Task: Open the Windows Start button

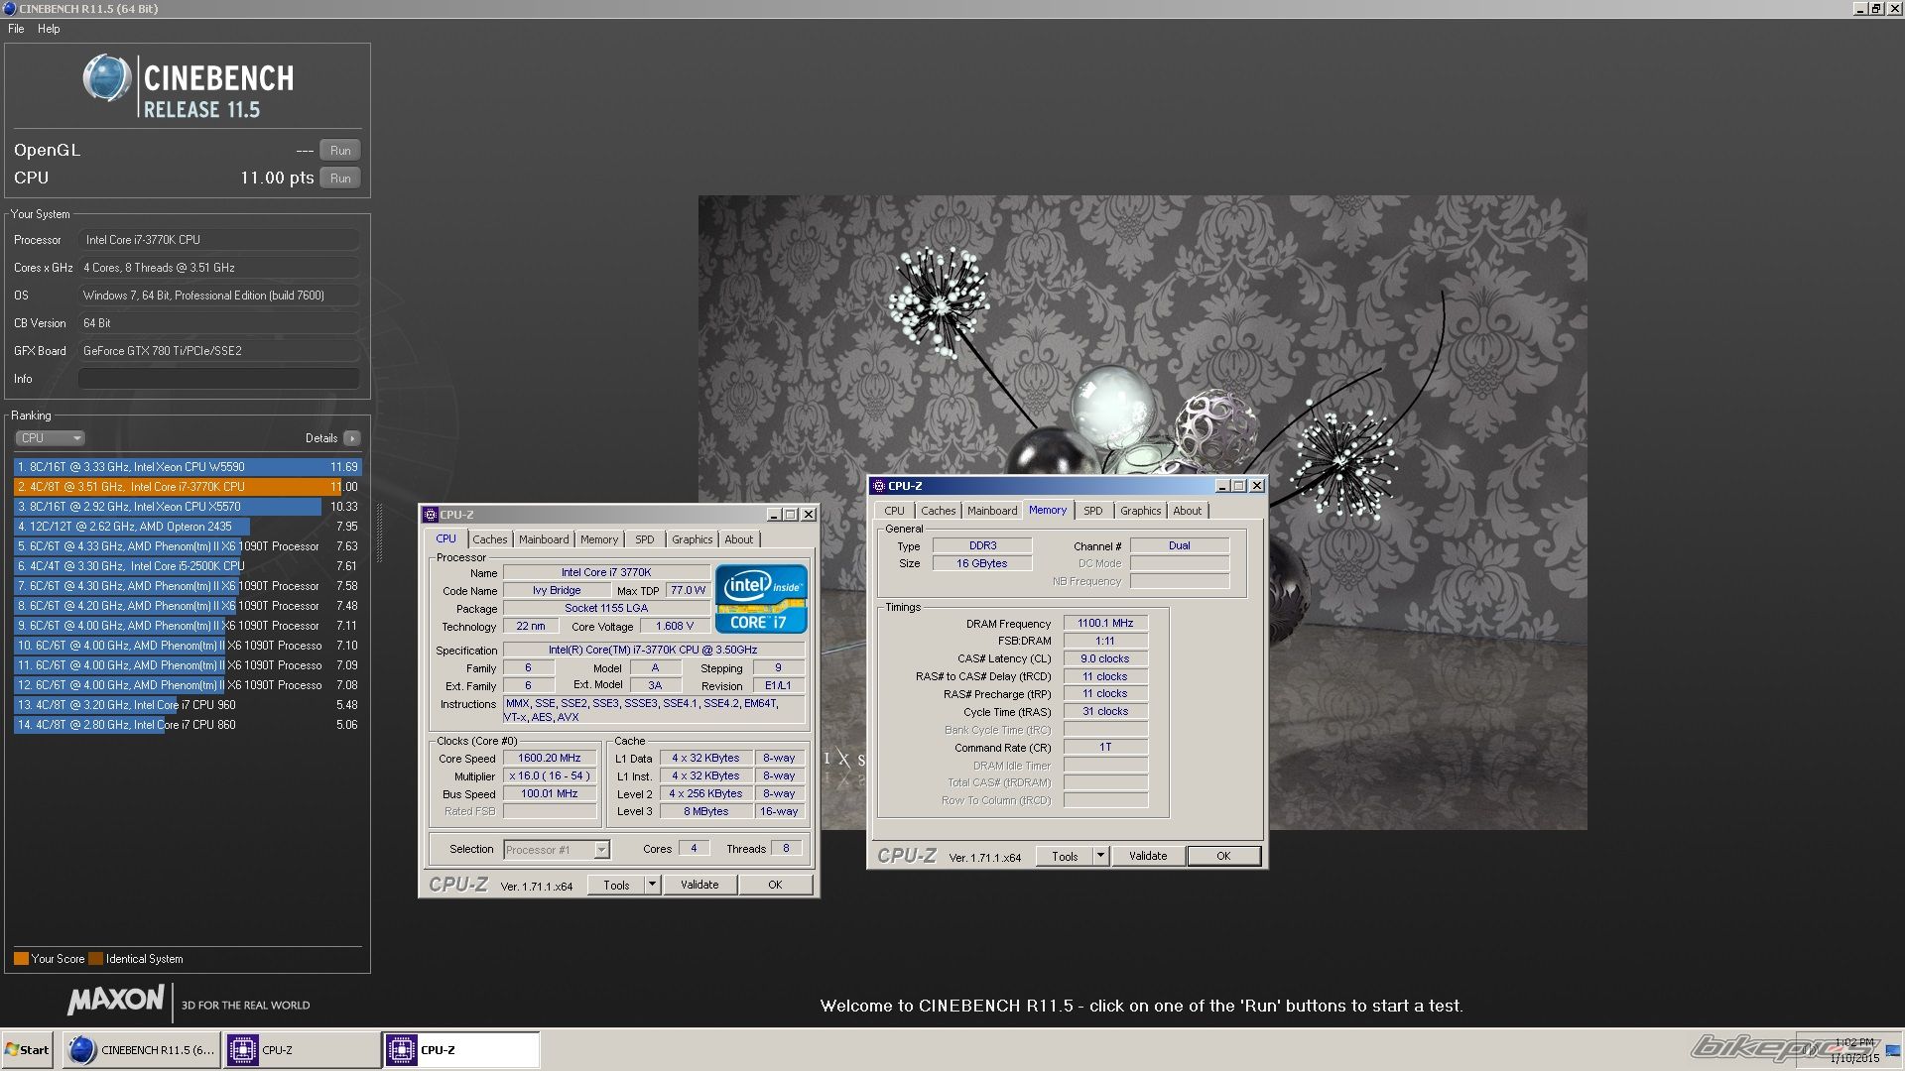Action: 27,1050
